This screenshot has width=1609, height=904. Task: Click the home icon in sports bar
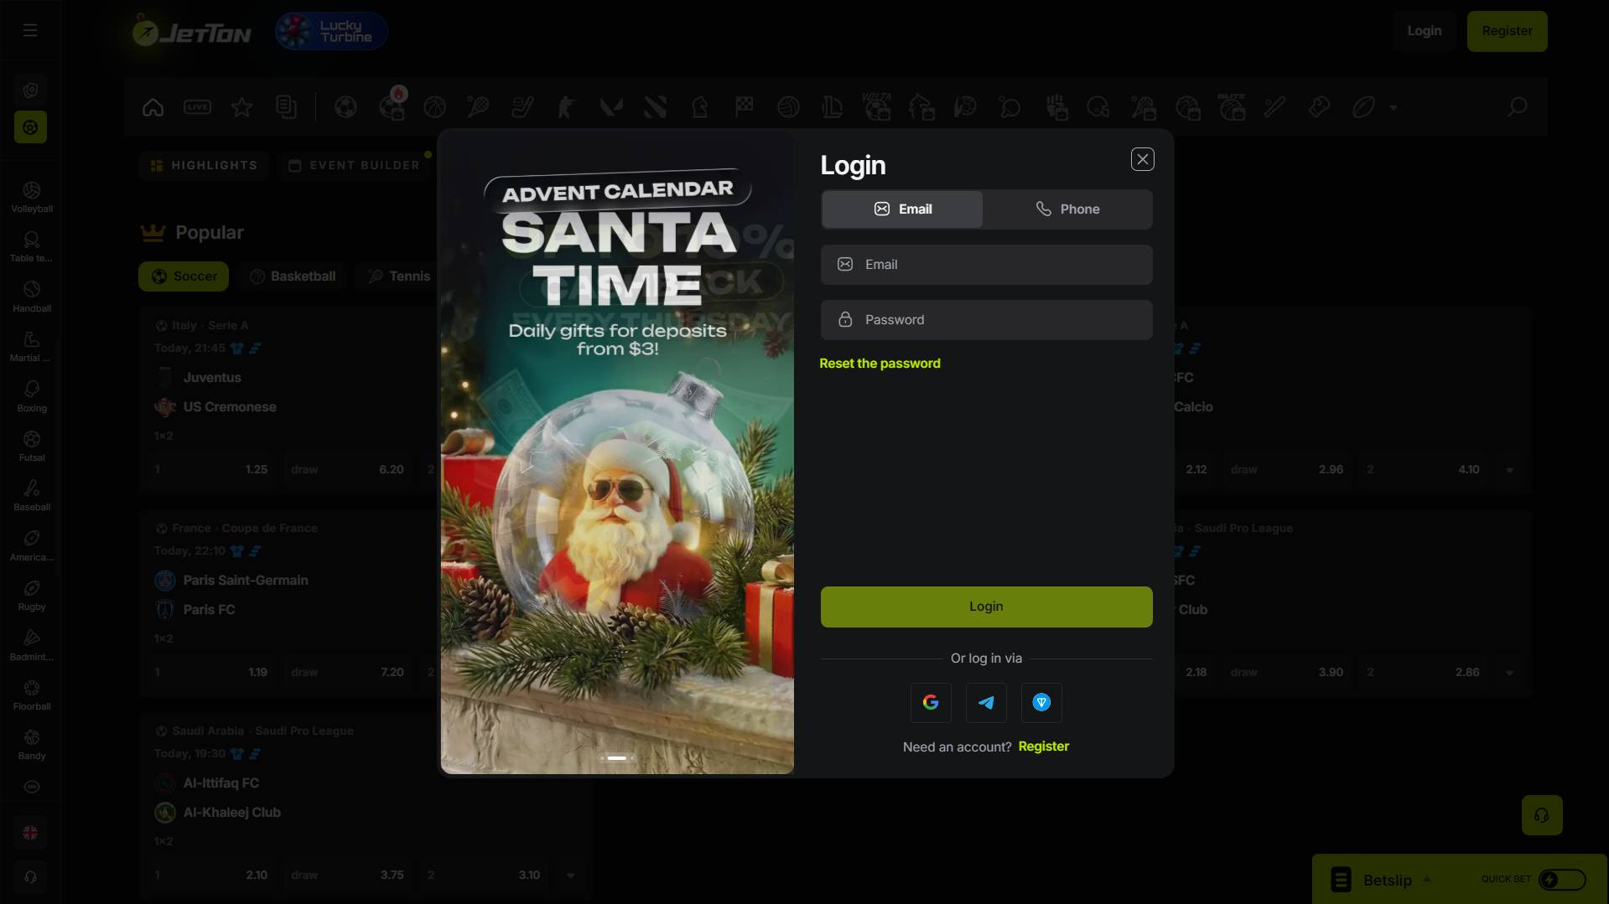coord(153,107)
